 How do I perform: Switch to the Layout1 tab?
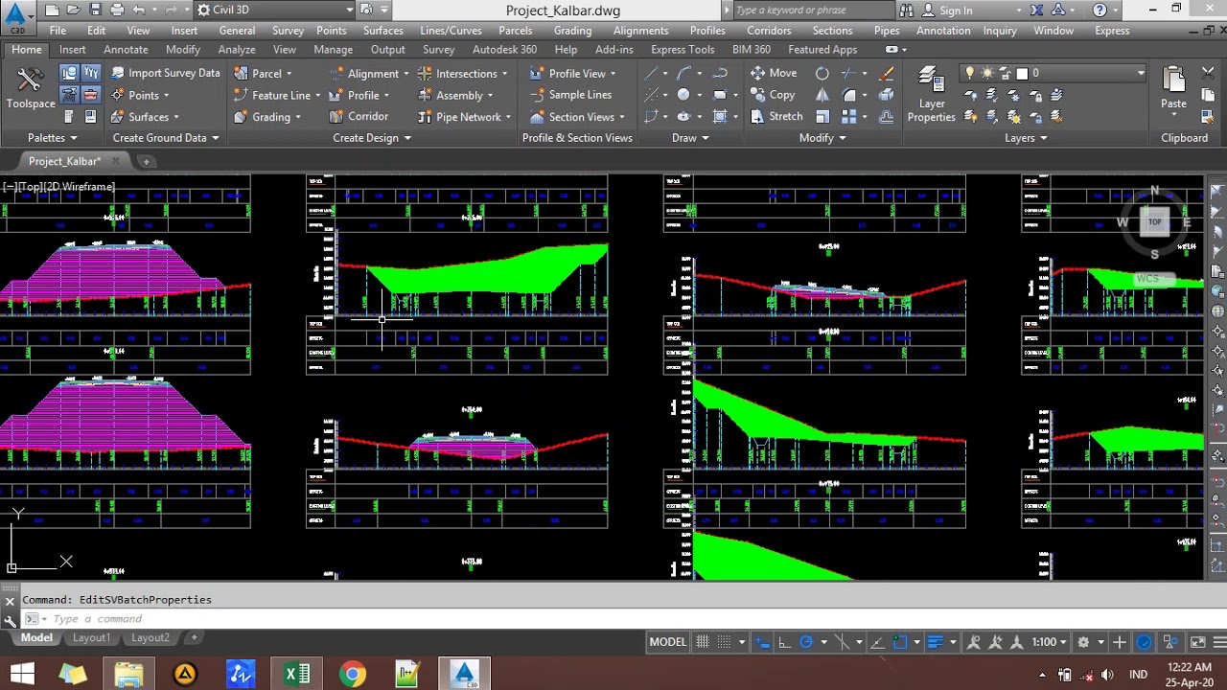pyautogui.click(x=92, y=638)
